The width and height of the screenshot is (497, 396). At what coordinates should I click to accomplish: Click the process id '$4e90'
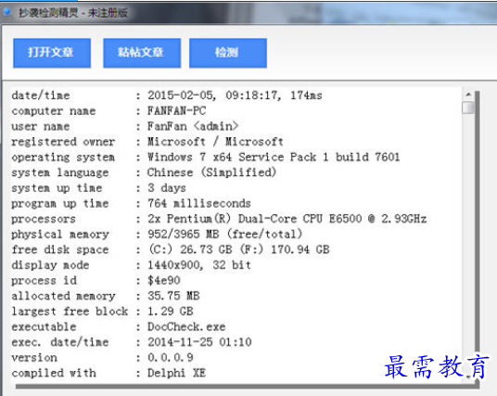coord(163,280)
